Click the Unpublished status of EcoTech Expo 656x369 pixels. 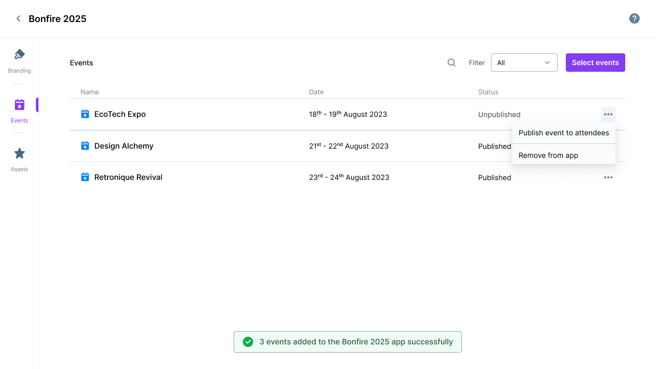(x=499, y=115)
